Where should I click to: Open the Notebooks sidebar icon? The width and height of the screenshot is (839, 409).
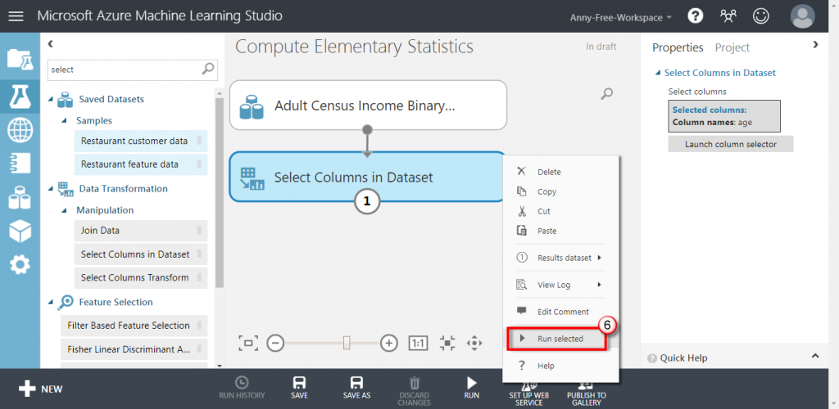click(x=20, y=164)
